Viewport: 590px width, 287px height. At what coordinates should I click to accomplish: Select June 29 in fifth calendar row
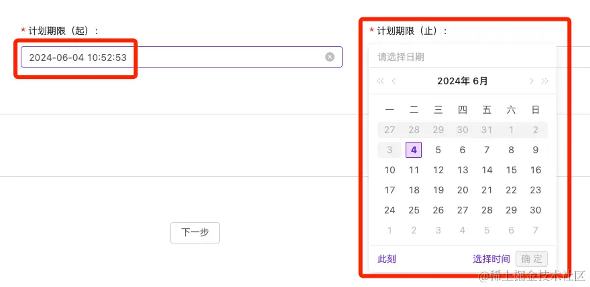(x=511, y=210)
